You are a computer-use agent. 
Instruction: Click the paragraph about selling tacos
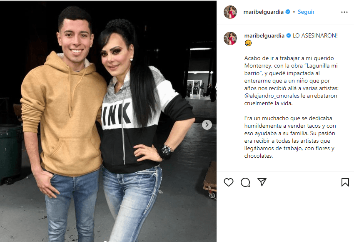point(290,137)
